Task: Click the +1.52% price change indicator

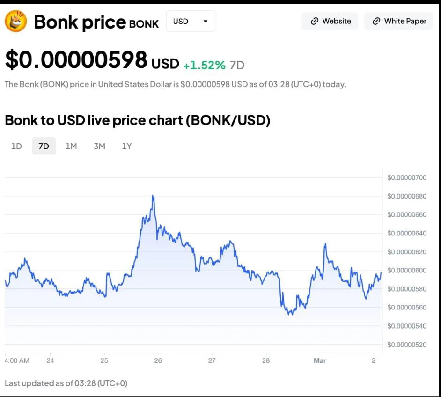Action: pos(204,65)
